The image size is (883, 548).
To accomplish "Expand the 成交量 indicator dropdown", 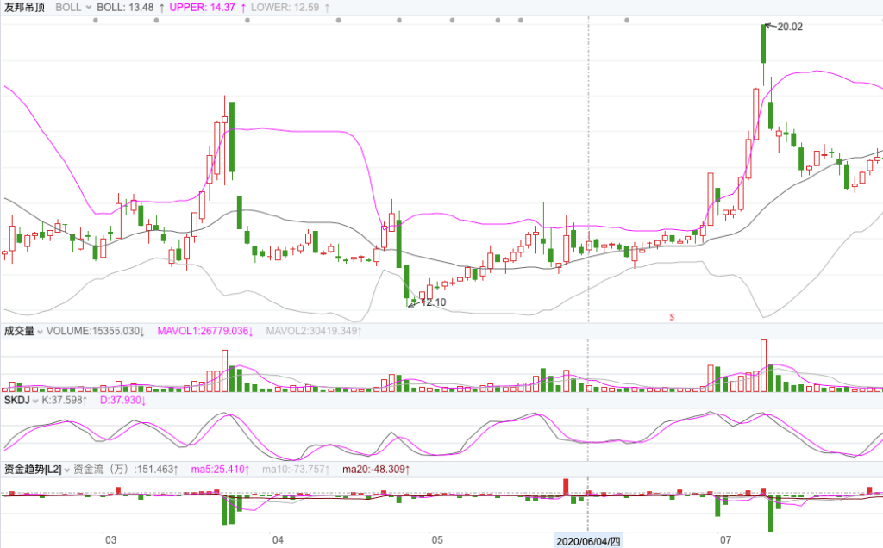I will [x=40, y=332].
